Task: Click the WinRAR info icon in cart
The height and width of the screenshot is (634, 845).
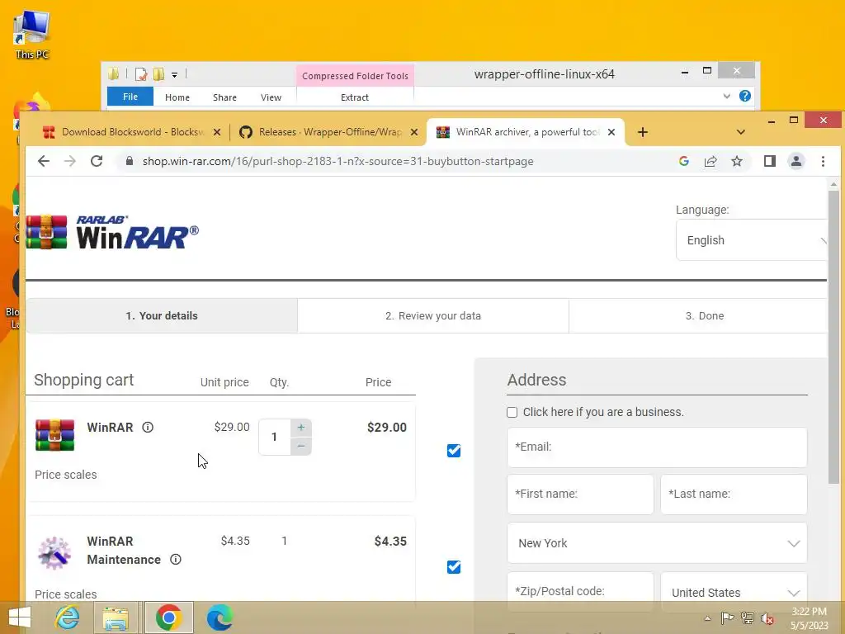Action: pos(148,428)
